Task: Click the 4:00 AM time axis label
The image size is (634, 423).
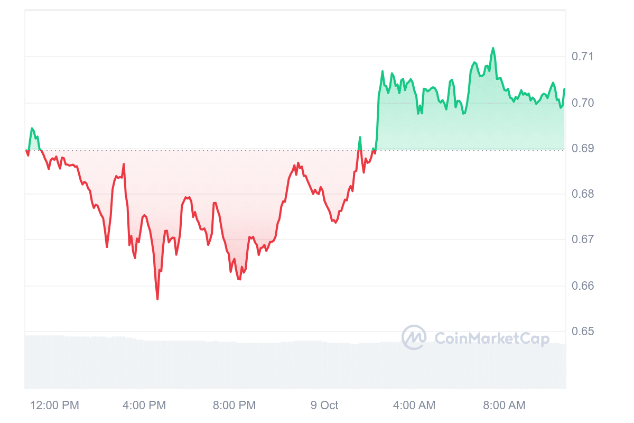Action: tap(414, 406)
